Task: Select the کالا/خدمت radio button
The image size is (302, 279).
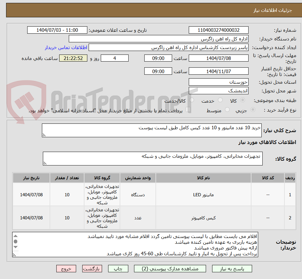Action: pos(192,100)
